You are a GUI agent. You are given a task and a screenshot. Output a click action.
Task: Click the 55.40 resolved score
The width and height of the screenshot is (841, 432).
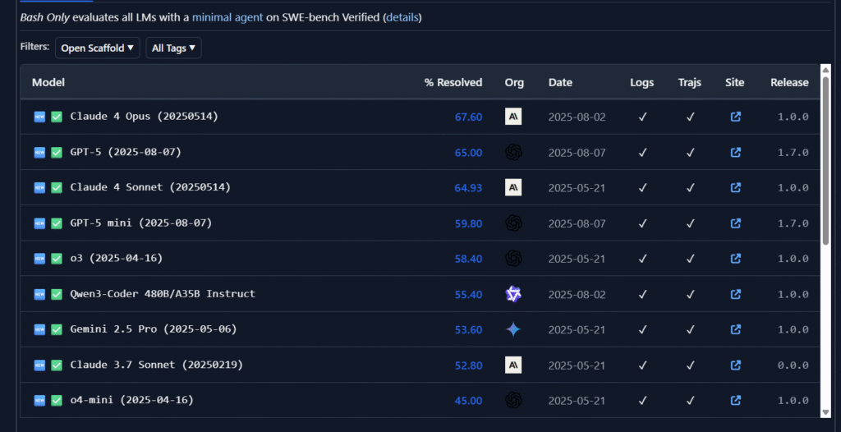coord(469,295)
